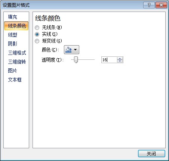This screenshot has height=161, width=169.
Task: Select the highlighted 线条颜色 category
Action: click(x=16, y=26)
